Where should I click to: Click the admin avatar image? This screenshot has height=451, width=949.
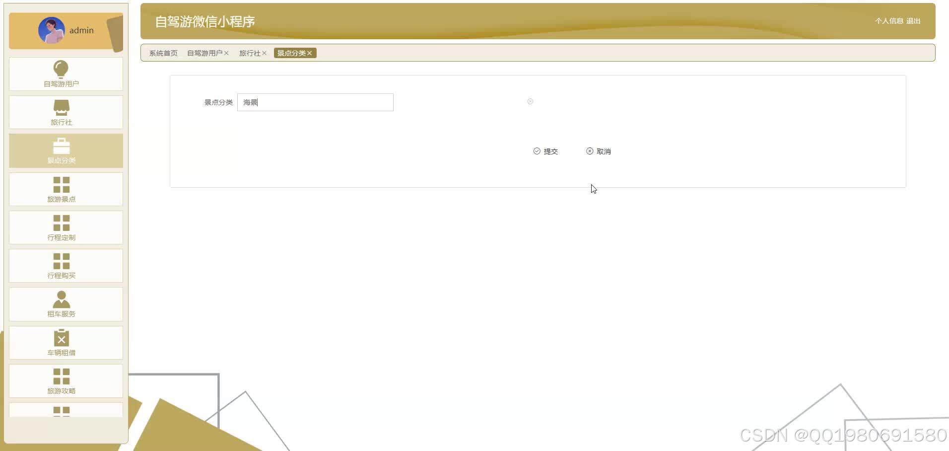pyautogui.click(x=51, y=30)
